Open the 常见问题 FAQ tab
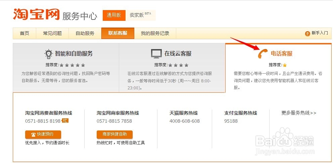This screenshot has height=163, width=333. tap(52, 33)
